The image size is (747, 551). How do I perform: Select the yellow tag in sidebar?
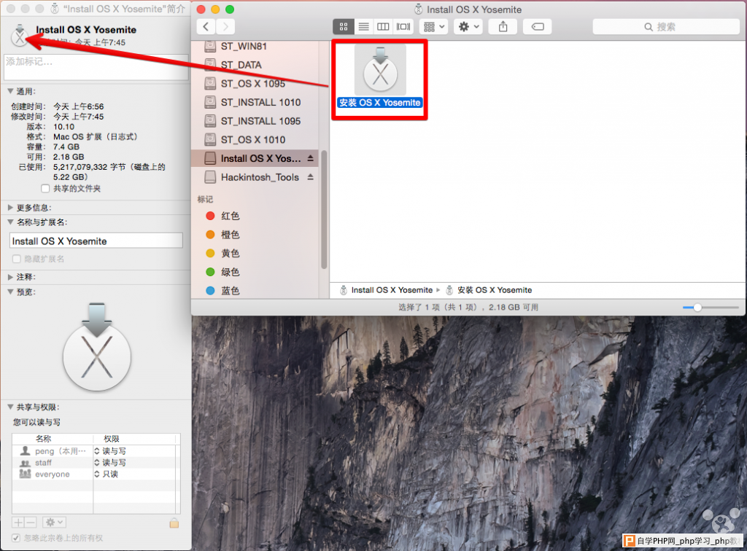pos(255,253)
